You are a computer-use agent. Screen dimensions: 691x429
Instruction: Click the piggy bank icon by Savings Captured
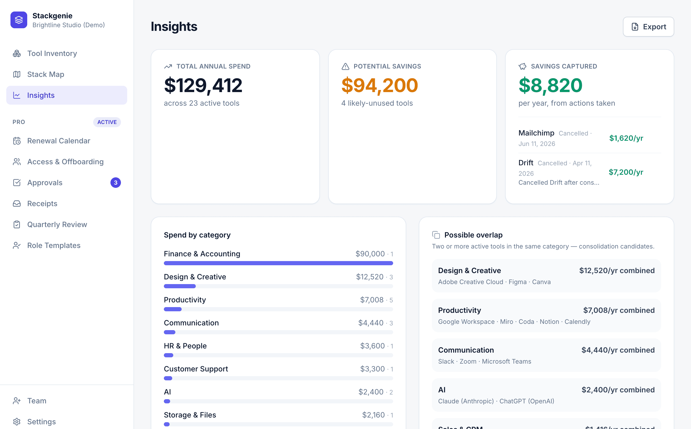[x=522, y=66]
